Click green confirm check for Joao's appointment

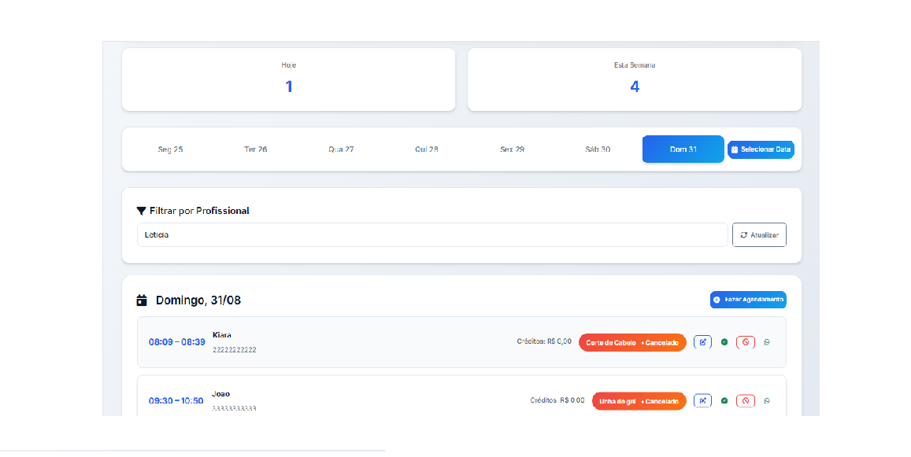click(724, 400)
